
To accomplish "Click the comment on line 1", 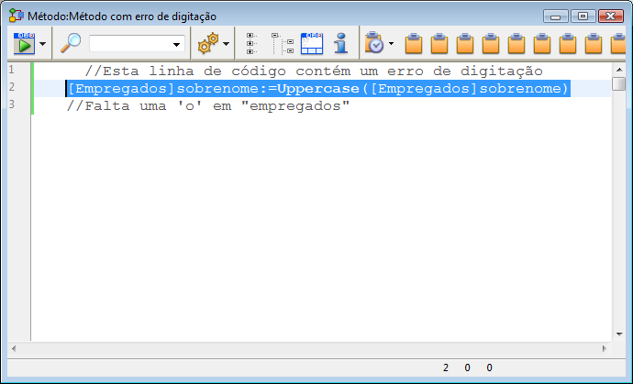I will (314, 71).
